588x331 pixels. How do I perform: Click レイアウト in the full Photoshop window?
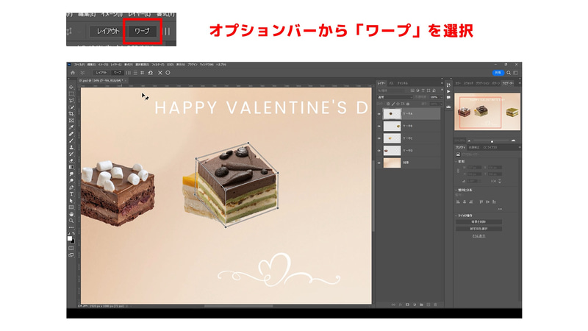coord(101,73)
